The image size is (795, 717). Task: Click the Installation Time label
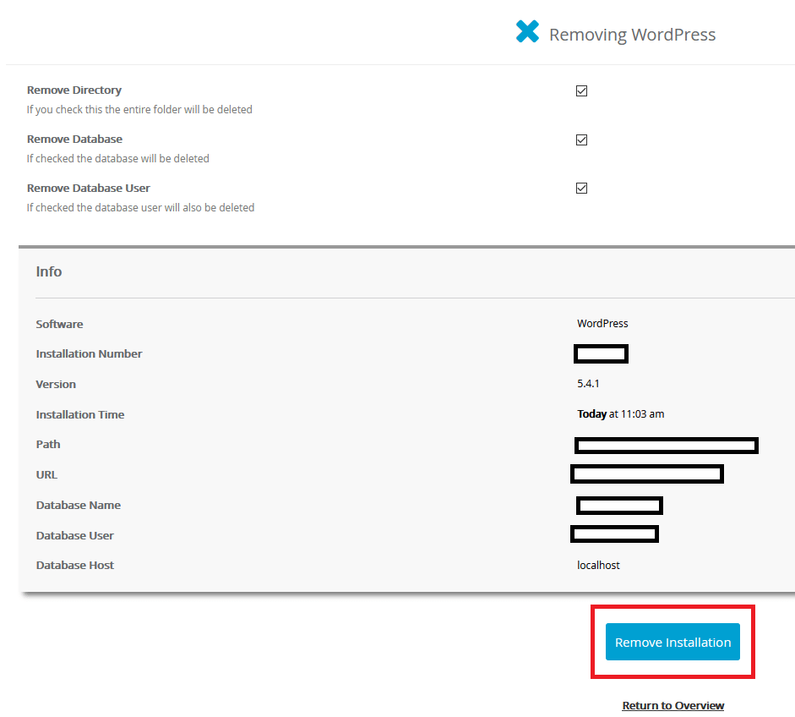pyautogui.click(x=80, y=414)
